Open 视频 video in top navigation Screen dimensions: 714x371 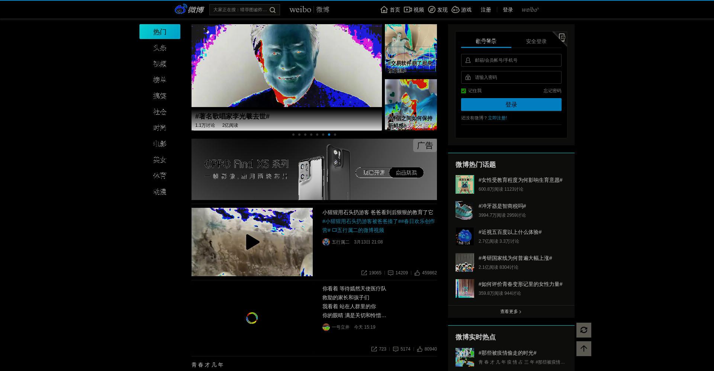pos(414,10)
